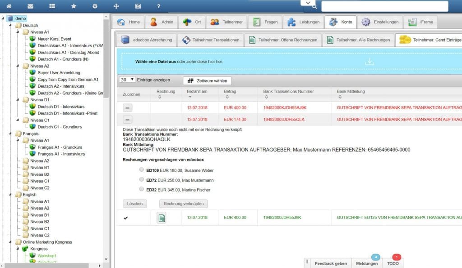Collapse the English tree node
The width and height of the screenshot is (462, 268).
(x=10, y=194)
